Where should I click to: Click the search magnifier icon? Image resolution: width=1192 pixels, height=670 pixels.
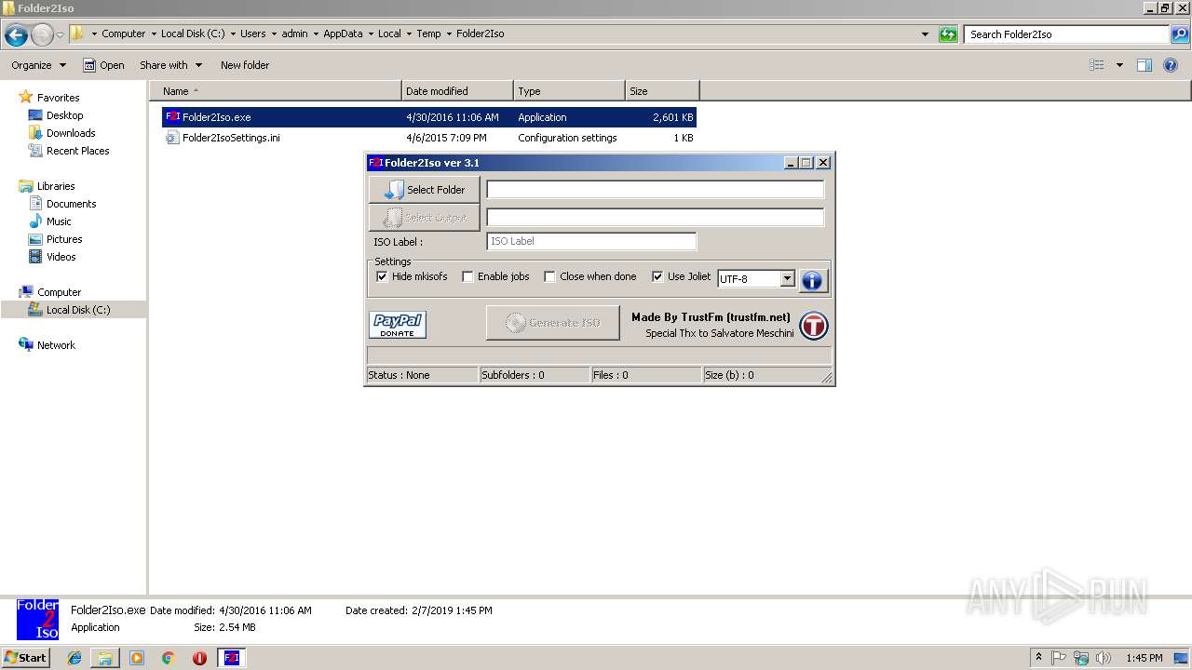[1179, 34]
